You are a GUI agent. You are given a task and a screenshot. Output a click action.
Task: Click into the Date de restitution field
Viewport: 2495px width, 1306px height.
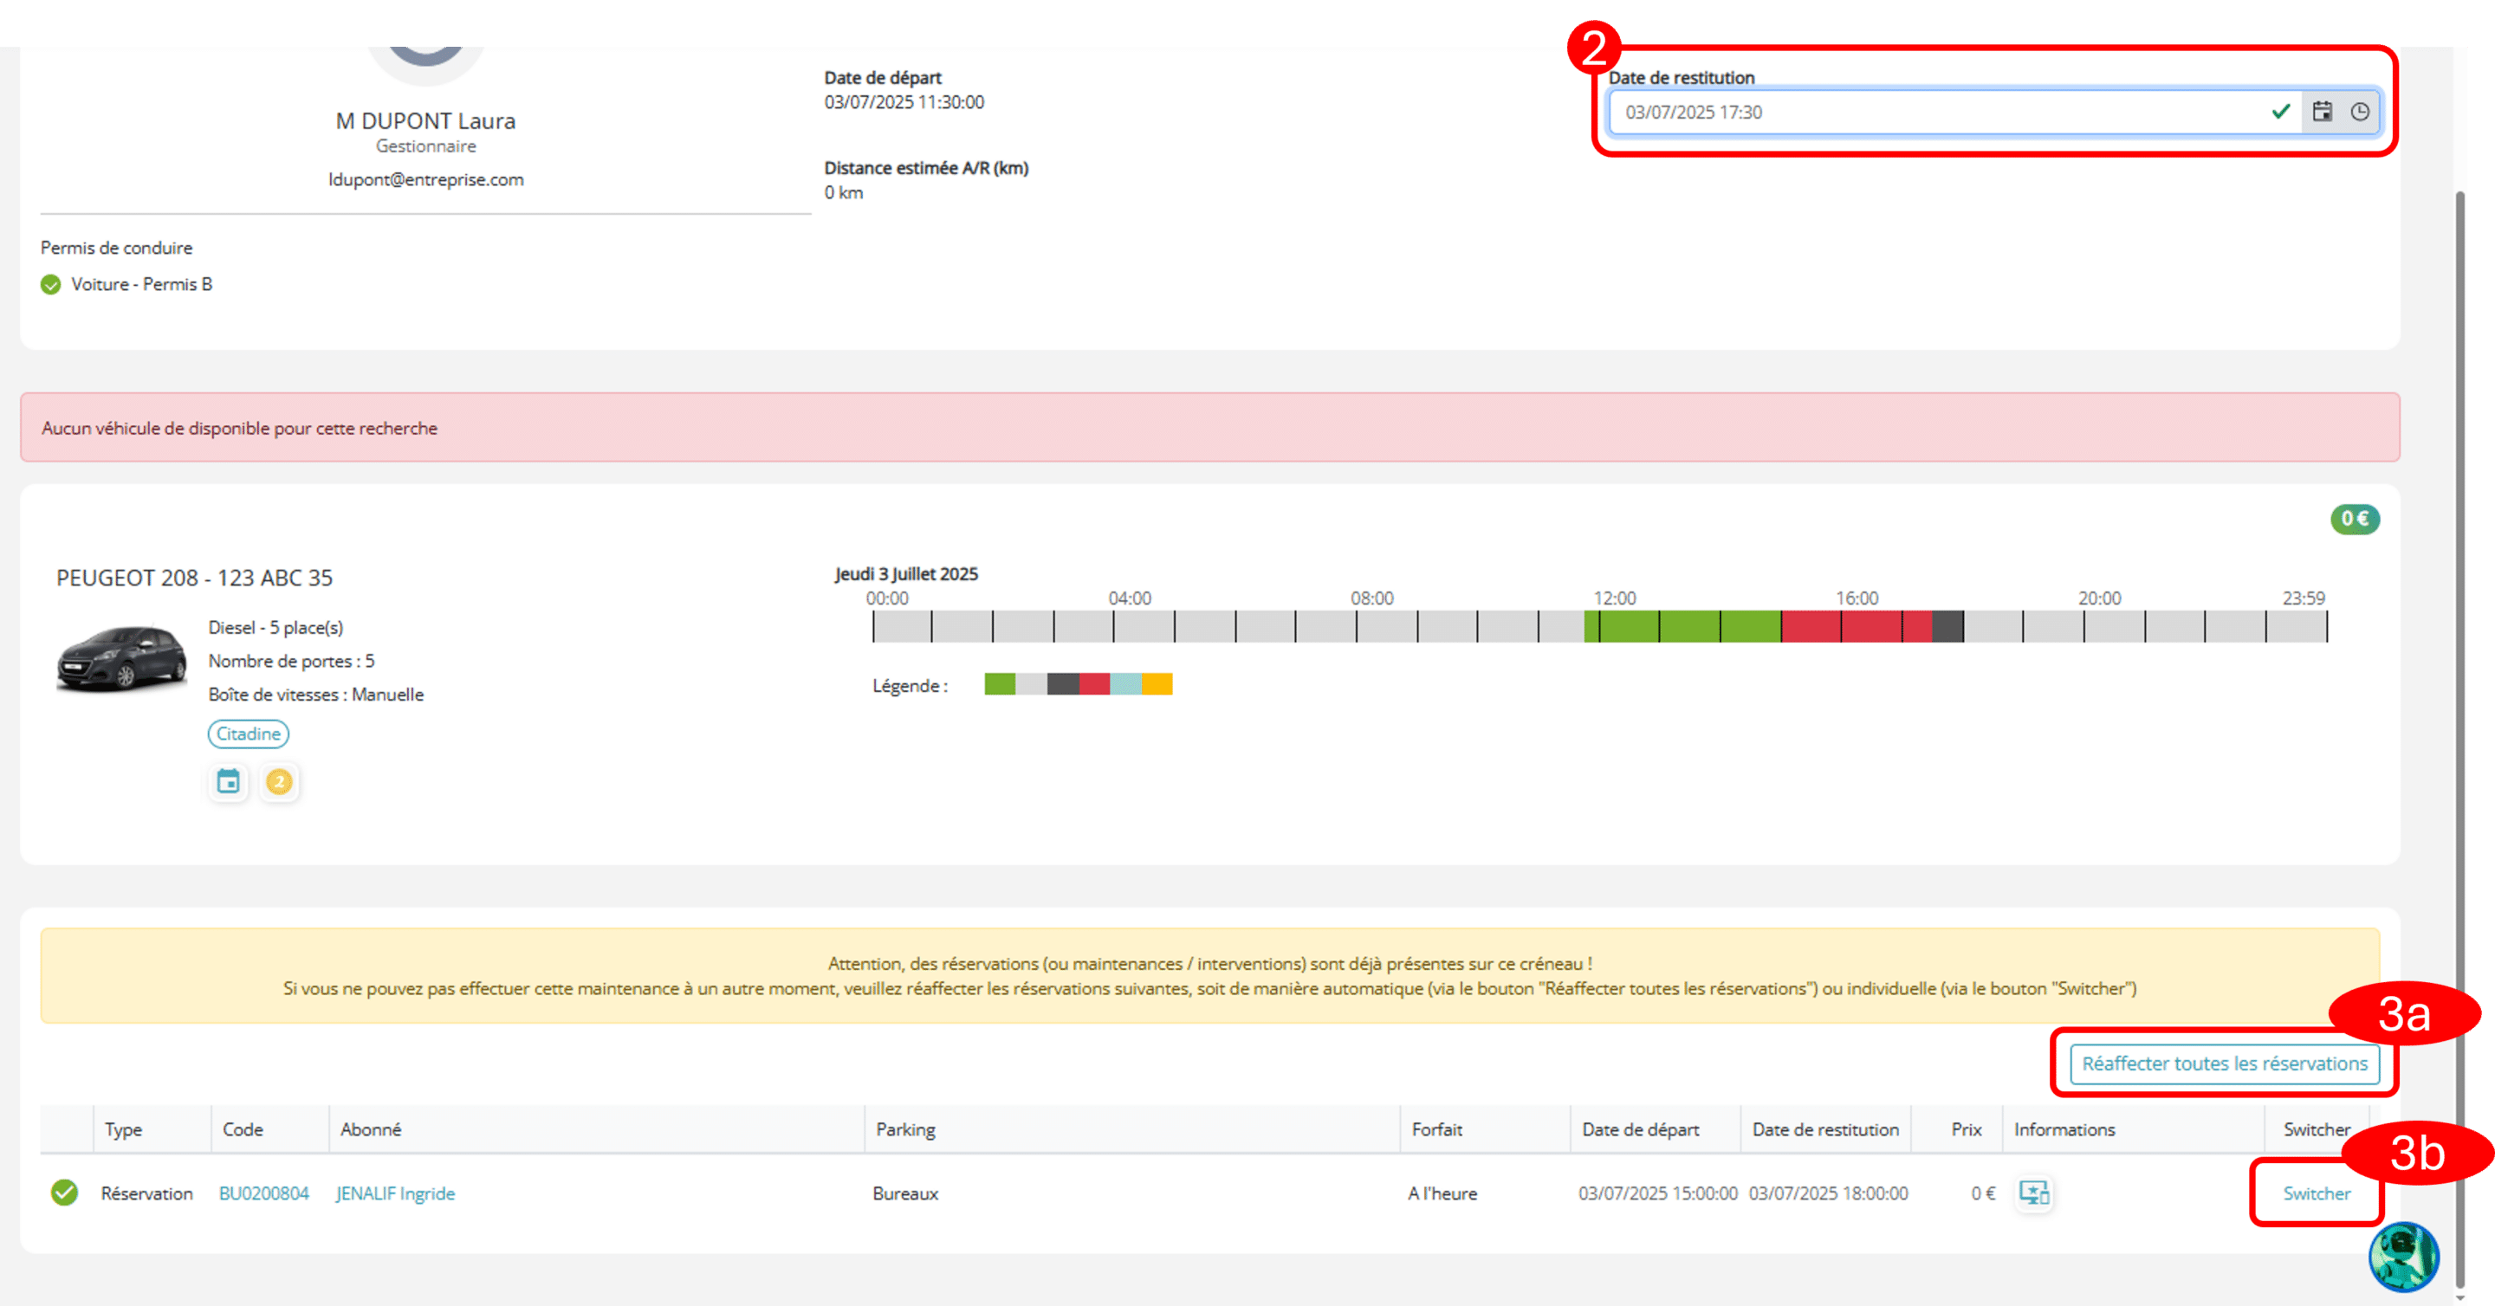pos(1937,112)
